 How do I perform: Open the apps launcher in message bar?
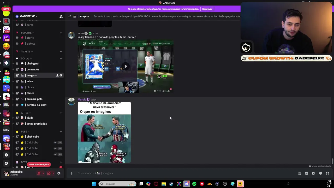click(x=327, y=173)
